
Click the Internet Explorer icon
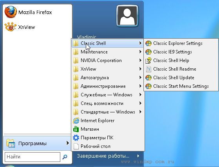click(x=76, y=121)
